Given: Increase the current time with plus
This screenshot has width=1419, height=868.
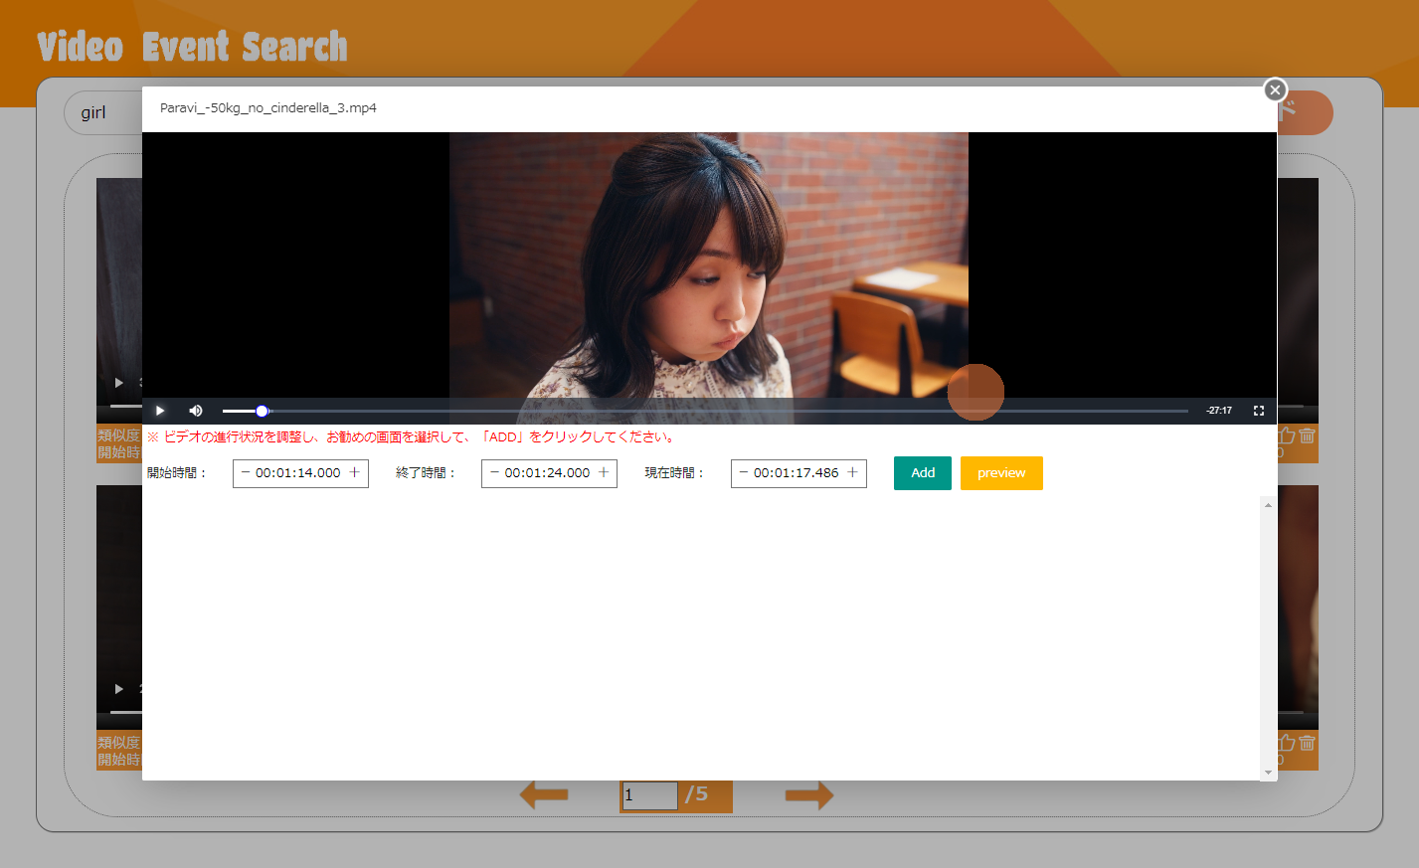Looking at the screenshot, I should (x=852, y=473).
